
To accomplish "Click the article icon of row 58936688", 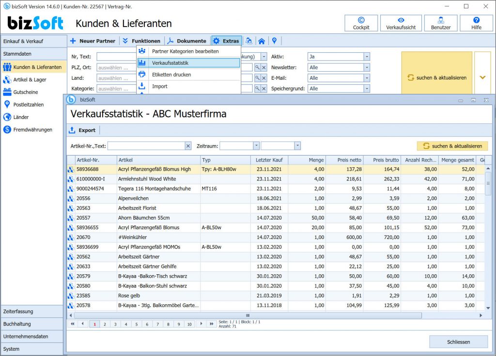I will click(71, 169).
